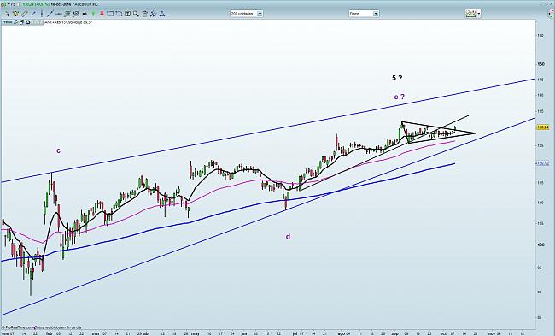The image size is (555, 336).
Task: Click the 'e ?' wave label
Action: point(400,97)
